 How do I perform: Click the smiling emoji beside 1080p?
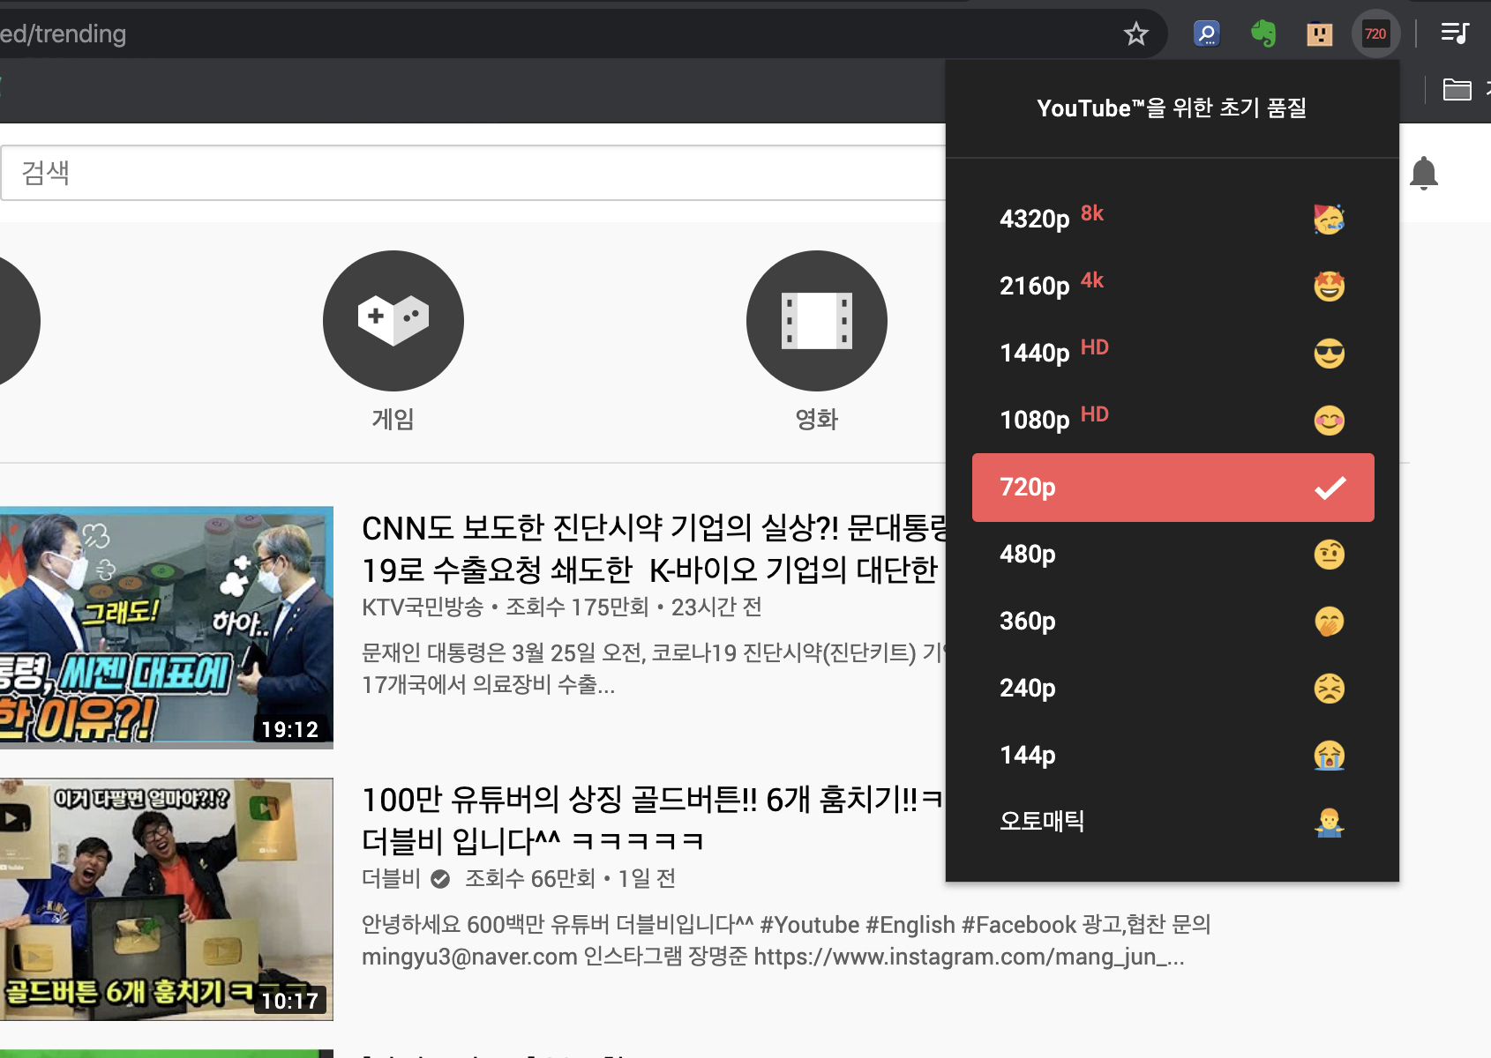[1329, 421]
